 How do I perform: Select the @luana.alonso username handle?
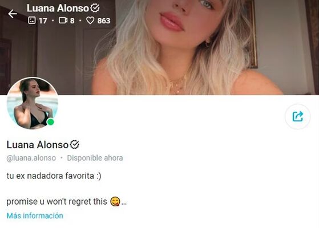click(x=31, y=158)
